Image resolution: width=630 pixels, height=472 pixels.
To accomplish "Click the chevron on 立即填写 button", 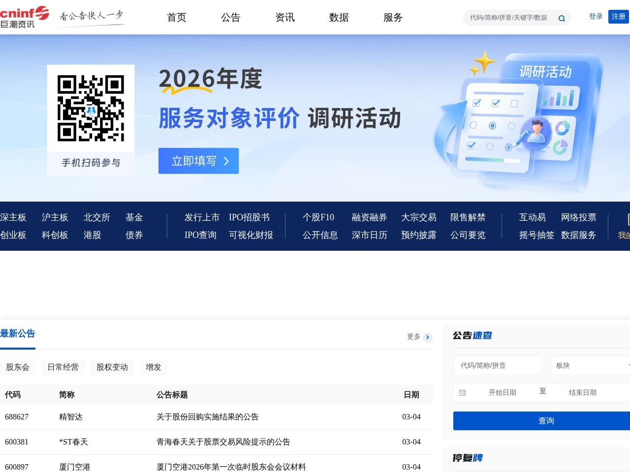I will (226, 161).
